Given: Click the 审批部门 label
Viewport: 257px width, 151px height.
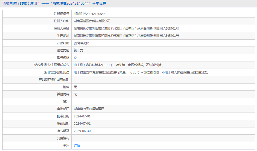Looking at the screenshot, I should pos(63,109).
